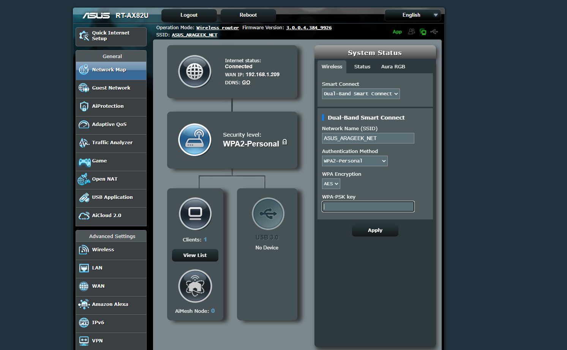This screenshot has height=350, width=567.
Task: Open Quick Internet Setup wizard icon
Action: pos(84,36)
